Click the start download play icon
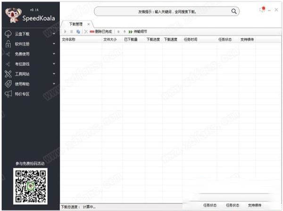 tap(66, 31)
